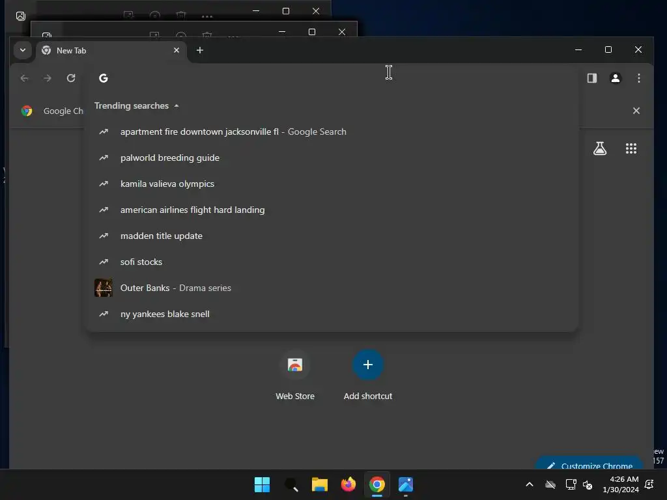
Task: Dismiss the Google Chrome info bar
Action: tap(636, 111)
